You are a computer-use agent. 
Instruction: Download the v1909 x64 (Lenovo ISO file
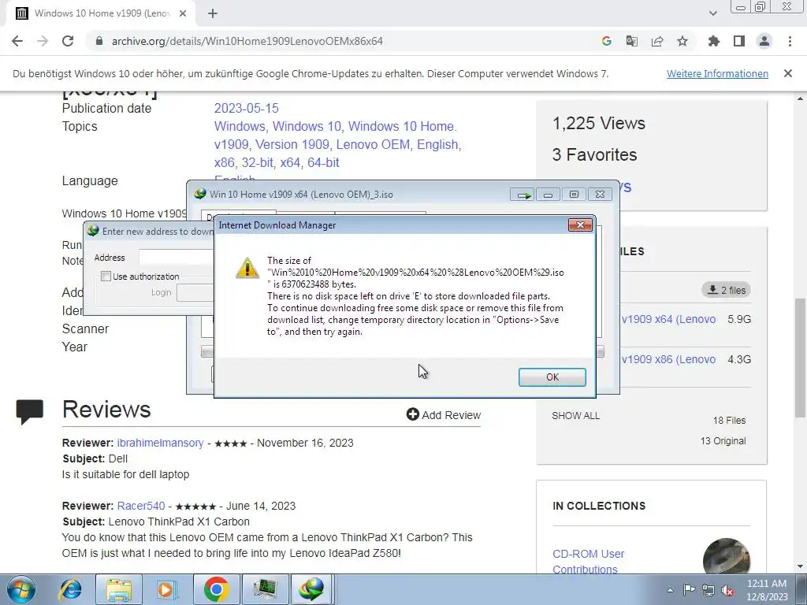(x=668, y=319)
